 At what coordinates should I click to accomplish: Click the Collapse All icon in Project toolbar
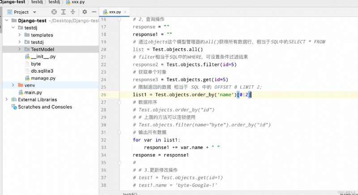(73, 12)
